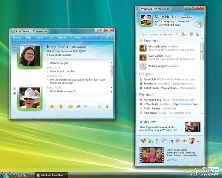The image size is (222, 178).
Task: Collapse April Stewart's display picture
Action: 14,45
